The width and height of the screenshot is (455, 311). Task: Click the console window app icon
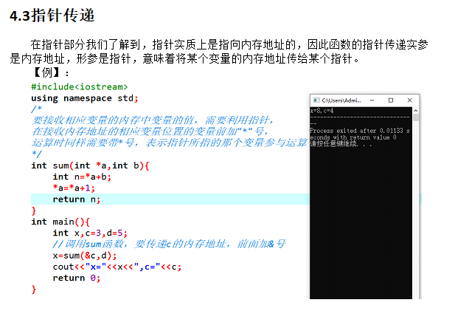[316, 100]
